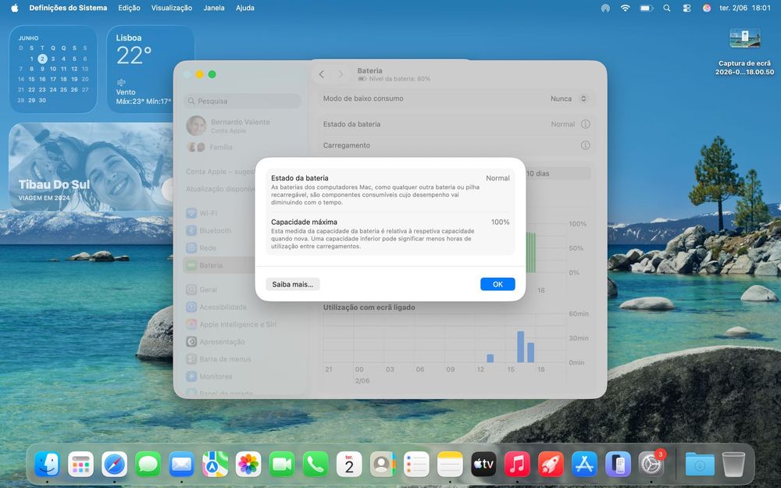Open the Phone app from the Dock
781x488 pixels.
[x=316, y=465]
